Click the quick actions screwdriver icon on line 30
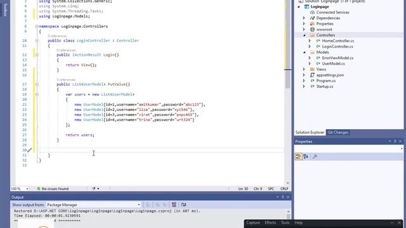The image size is (406, 228). coord(30,150)
